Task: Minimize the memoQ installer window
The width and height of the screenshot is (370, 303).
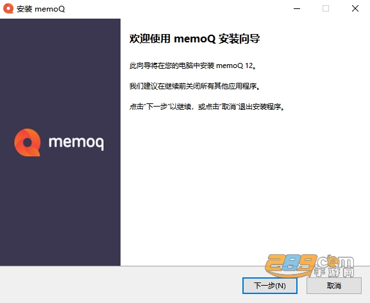Action: point(297,9)
